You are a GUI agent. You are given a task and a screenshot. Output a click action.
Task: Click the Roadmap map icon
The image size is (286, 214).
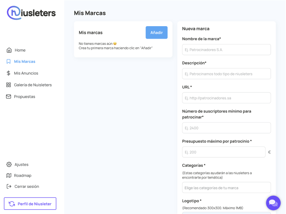pyautogui.click(x=9, y=176)
